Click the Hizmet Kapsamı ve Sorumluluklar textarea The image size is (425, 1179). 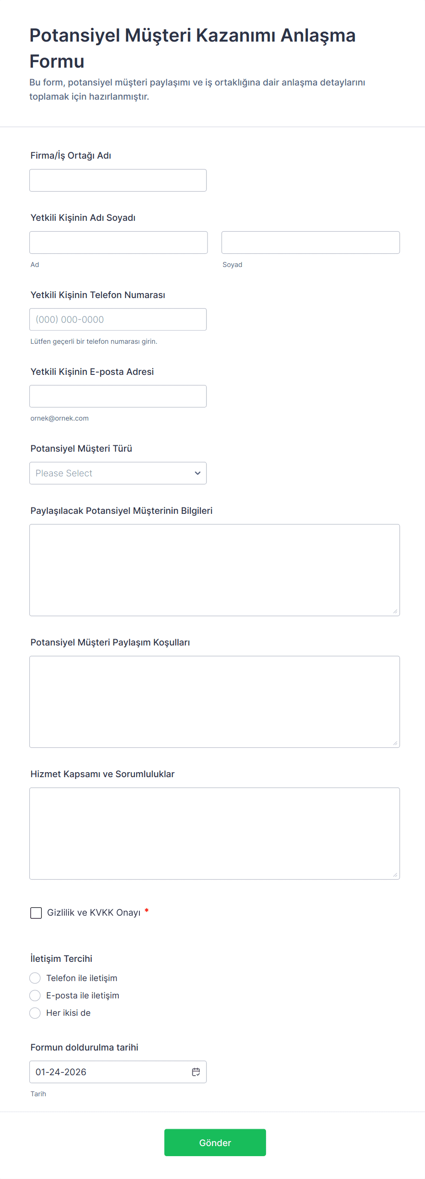click(214, 833)
